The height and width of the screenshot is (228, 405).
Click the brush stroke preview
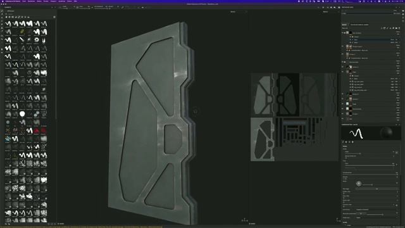pyautogui.click(x=356, y=134)
